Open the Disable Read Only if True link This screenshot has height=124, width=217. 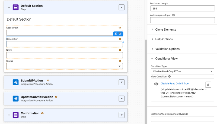coord(174,83)
